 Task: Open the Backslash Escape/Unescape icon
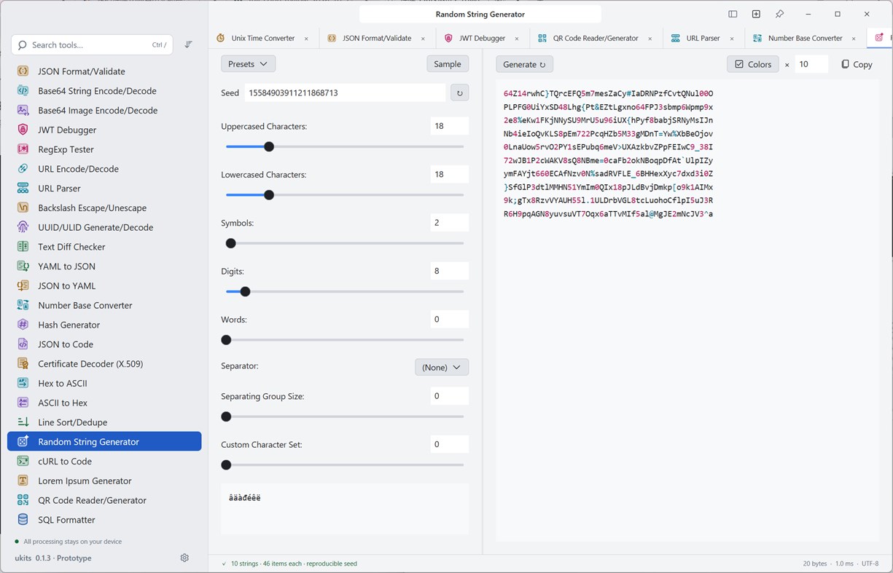[23, 208]
